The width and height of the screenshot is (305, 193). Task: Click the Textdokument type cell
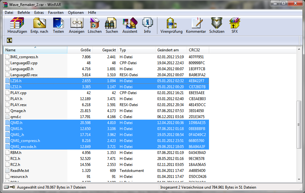(132, 170)
